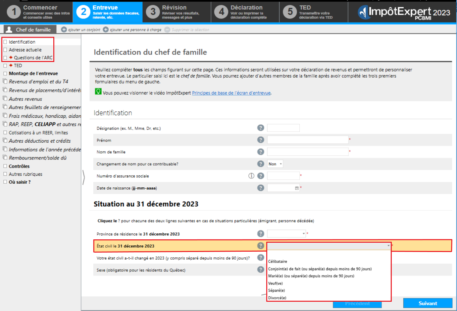Toggle the sidebar TED checkbox
Screen dimensions: 457x311
(x=5, y=66)
